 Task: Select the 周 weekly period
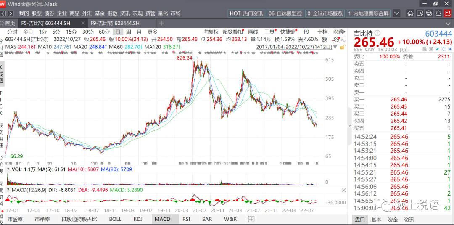point(128,32)
